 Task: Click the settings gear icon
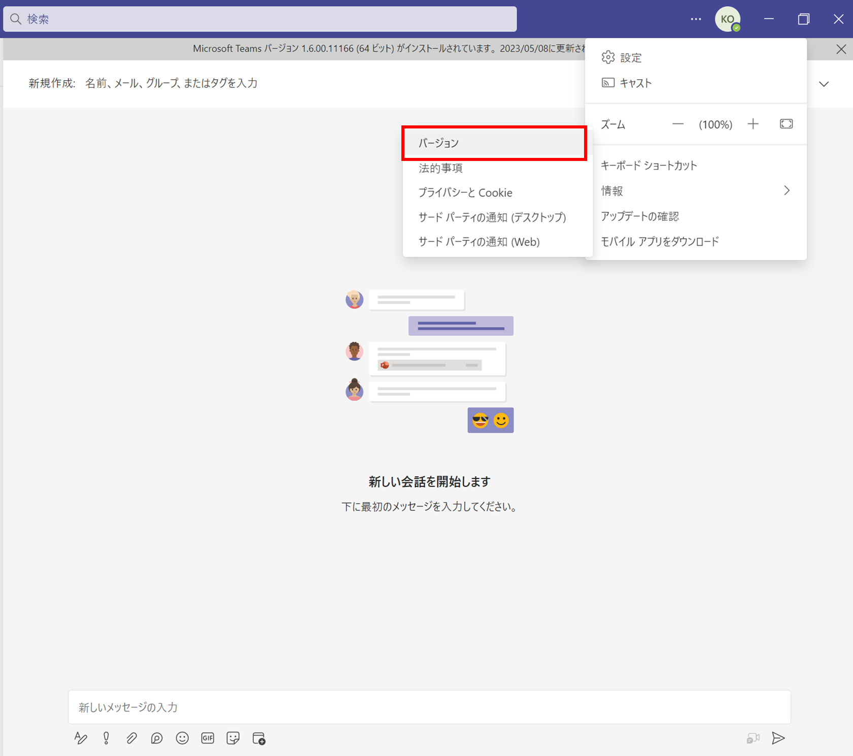pos(608,57)
